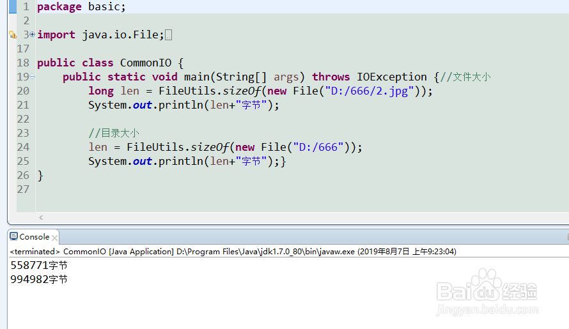Click 'IOException' in the main signature
This screenshot has height=329, width=569.
pyautogui.click(x=391, y=77)
